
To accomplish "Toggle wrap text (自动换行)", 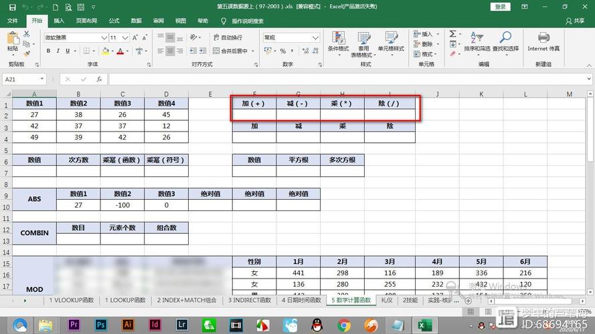I will tap(228, 37).
